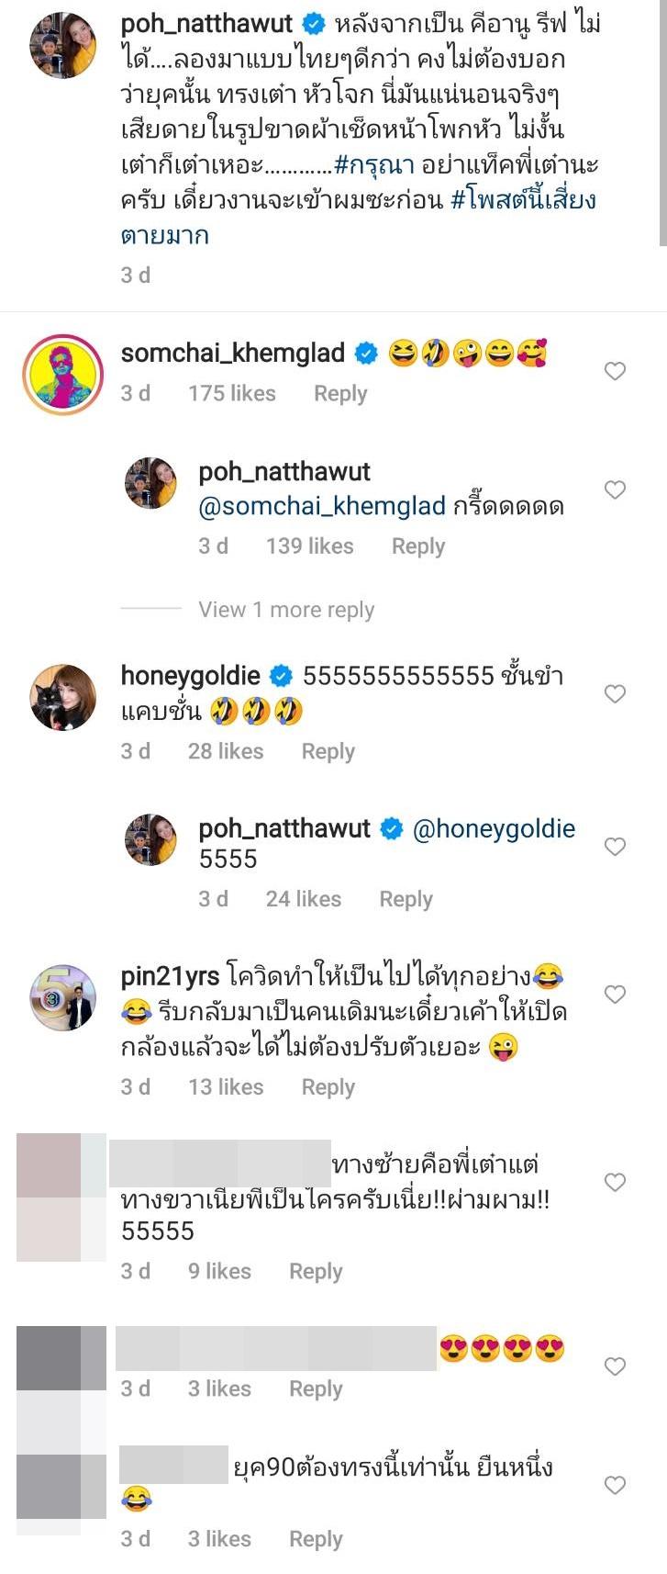Open honeygoldie's profile avatar
The height and width of the screenshot is (1574, 667).
(x=63, y=697)
